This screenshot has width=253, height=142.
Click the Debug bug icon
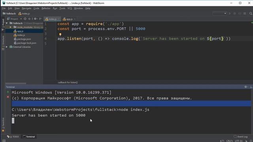click(234, 13)
